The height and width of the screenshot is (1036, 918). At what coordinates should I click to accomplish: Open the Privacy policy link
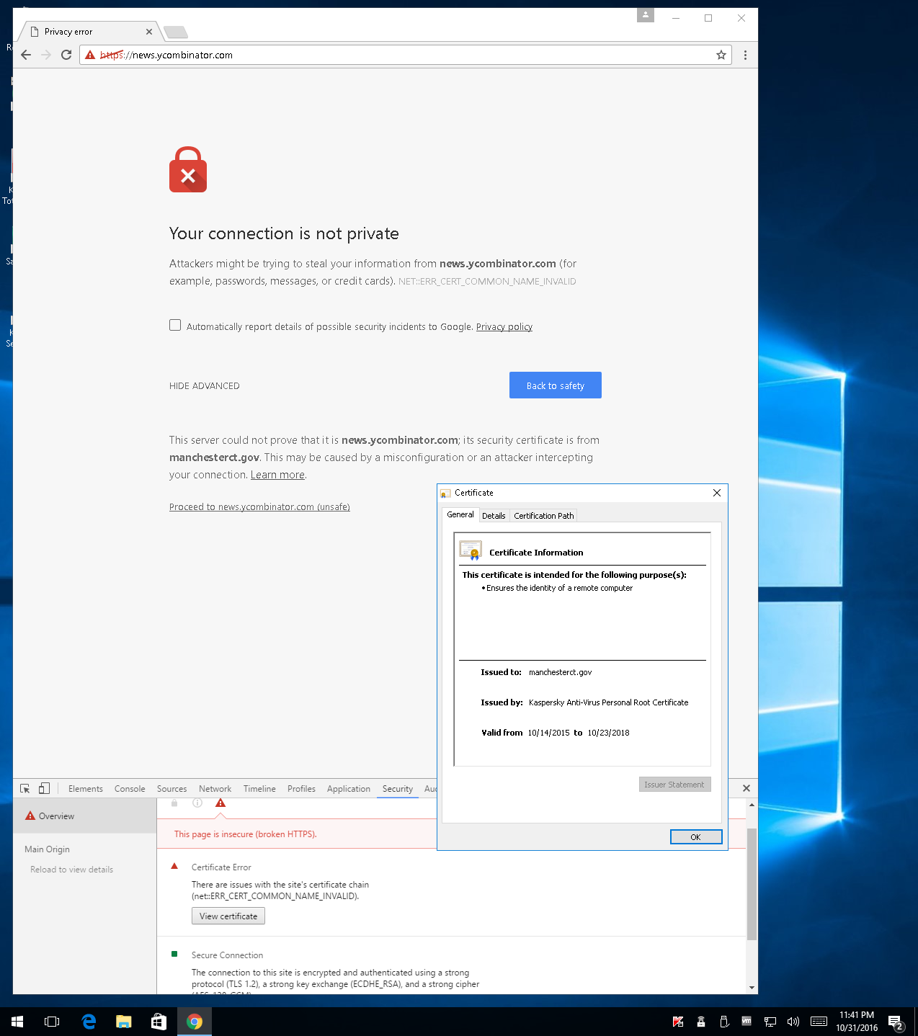tap(504, 326)
